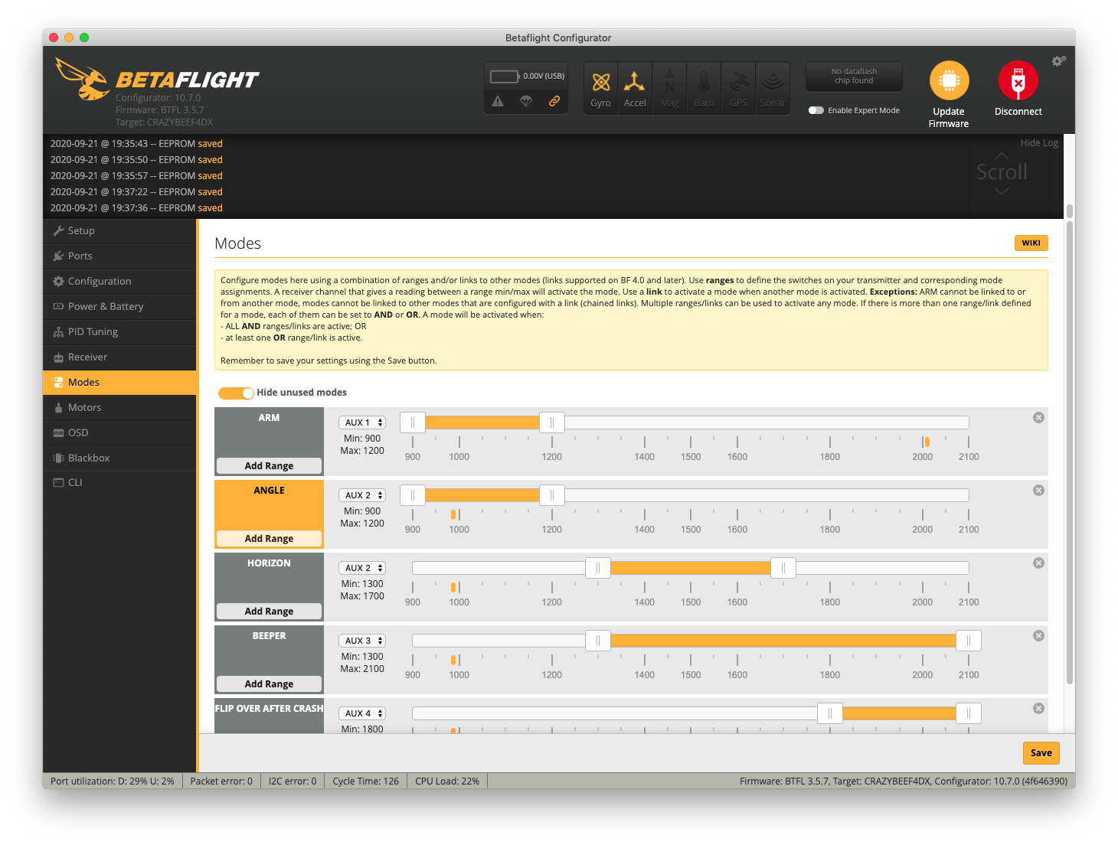Click the WIKI button
The height and width of the screenshot is (845, 1118).
(x=1031, y=243)
